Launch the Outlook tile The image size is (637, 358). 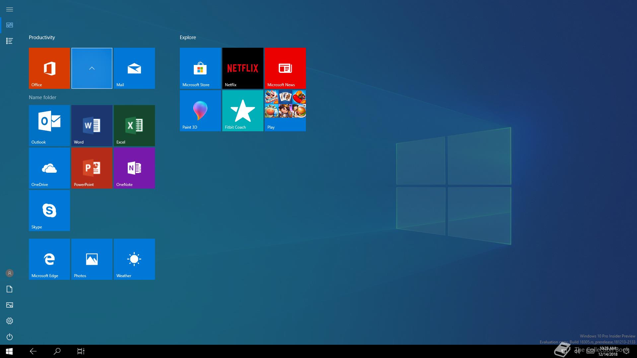click(x=49, y=126)
